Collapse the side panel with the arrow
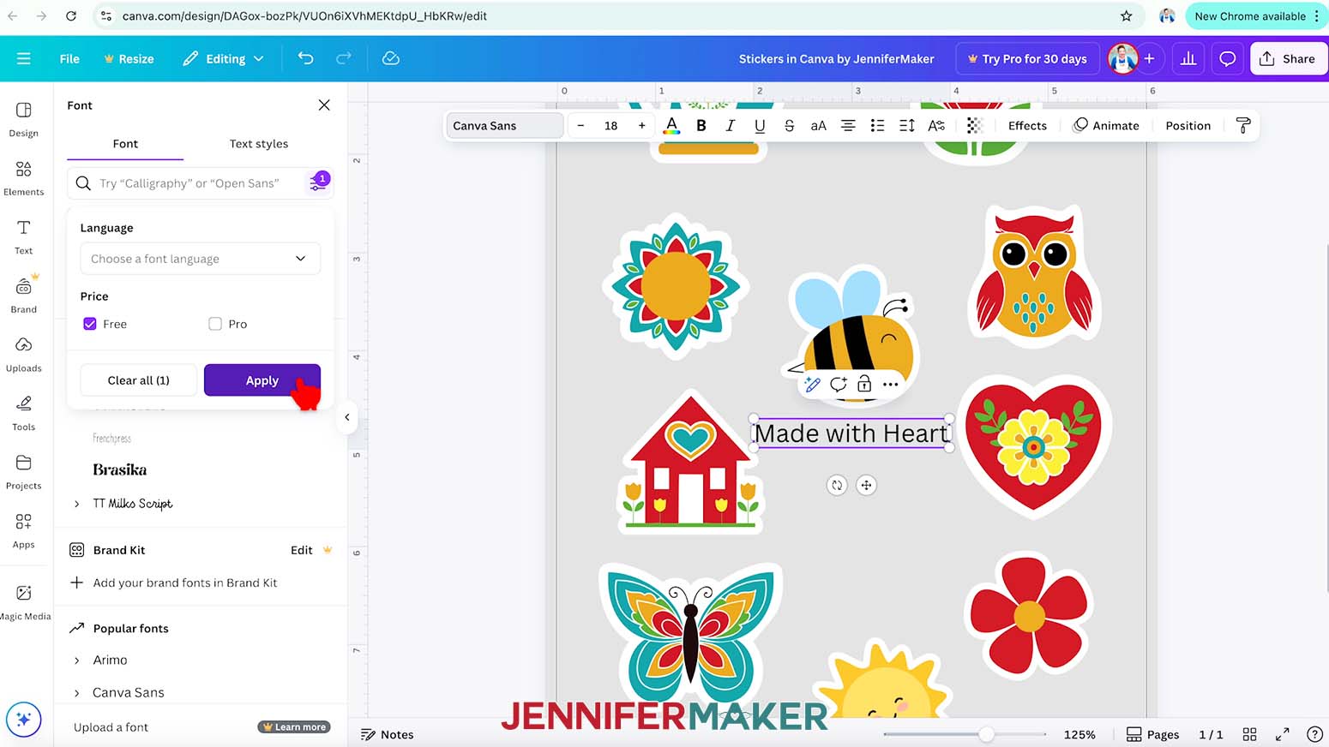 click(x=347, y=417)
